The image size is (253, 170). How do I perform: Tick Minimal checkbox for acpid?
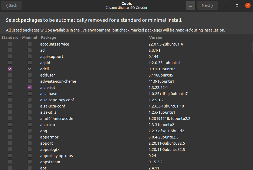30,63
